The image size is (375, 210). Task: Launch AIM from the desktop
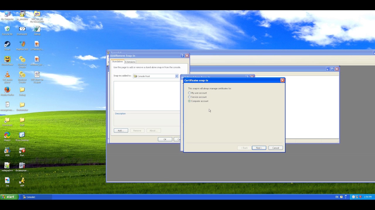click(22, 182)
